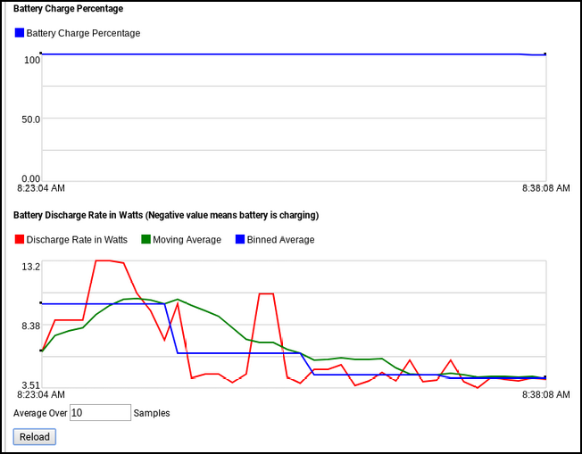Click the 8:38:08 AM label under discharge chart
The width and height of the screenshot is (582, 454).
tap(546, 394)
